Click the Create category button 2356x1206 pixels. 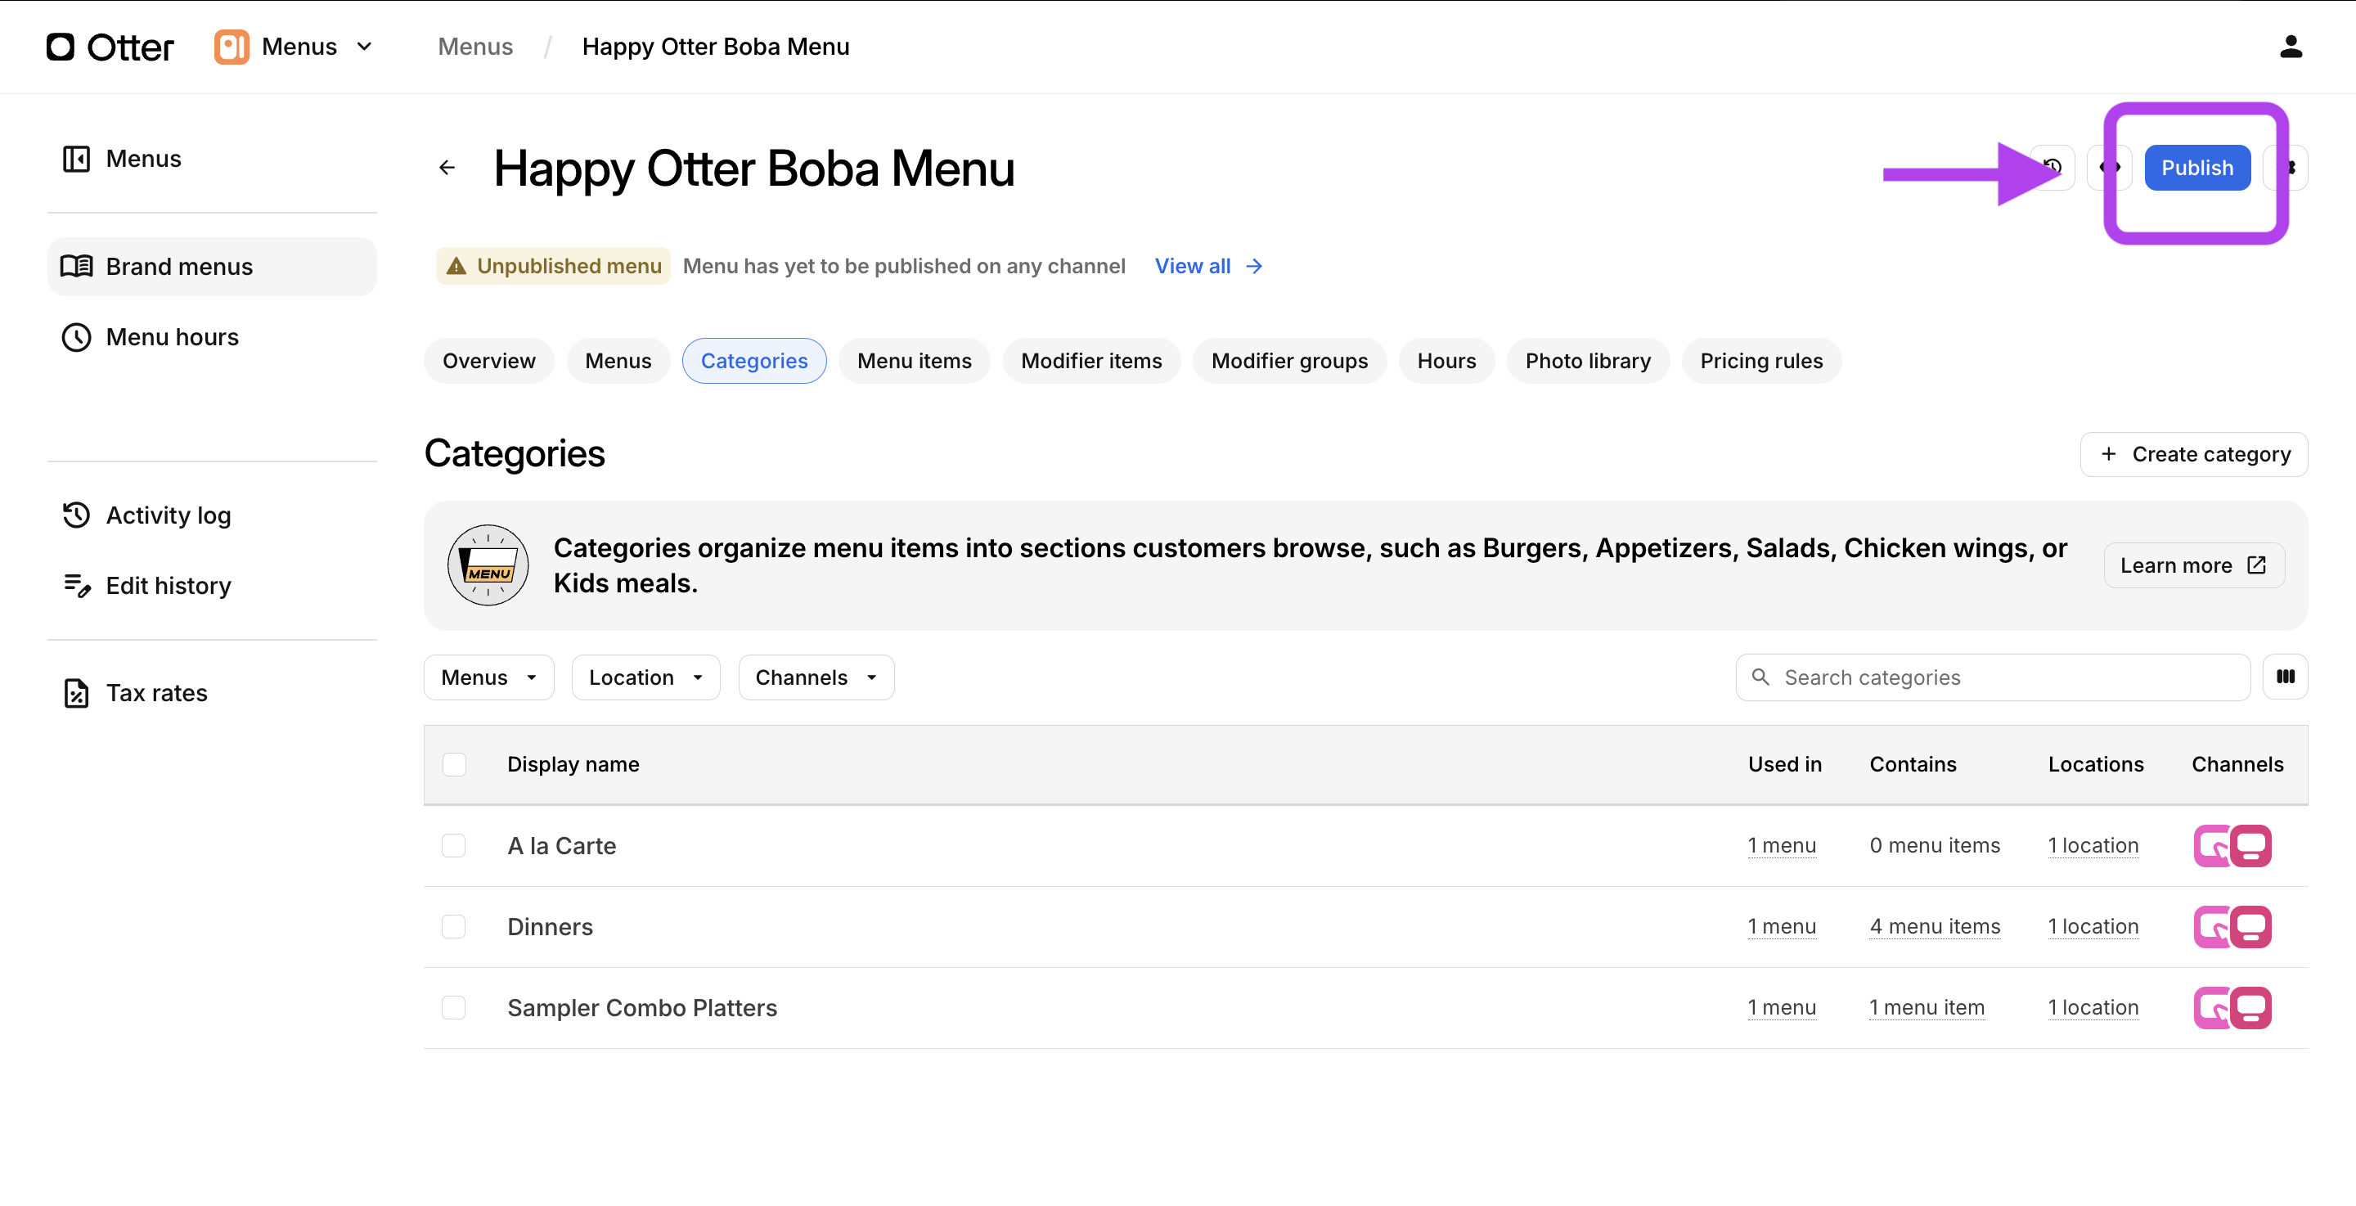(x=2193, y=454)
